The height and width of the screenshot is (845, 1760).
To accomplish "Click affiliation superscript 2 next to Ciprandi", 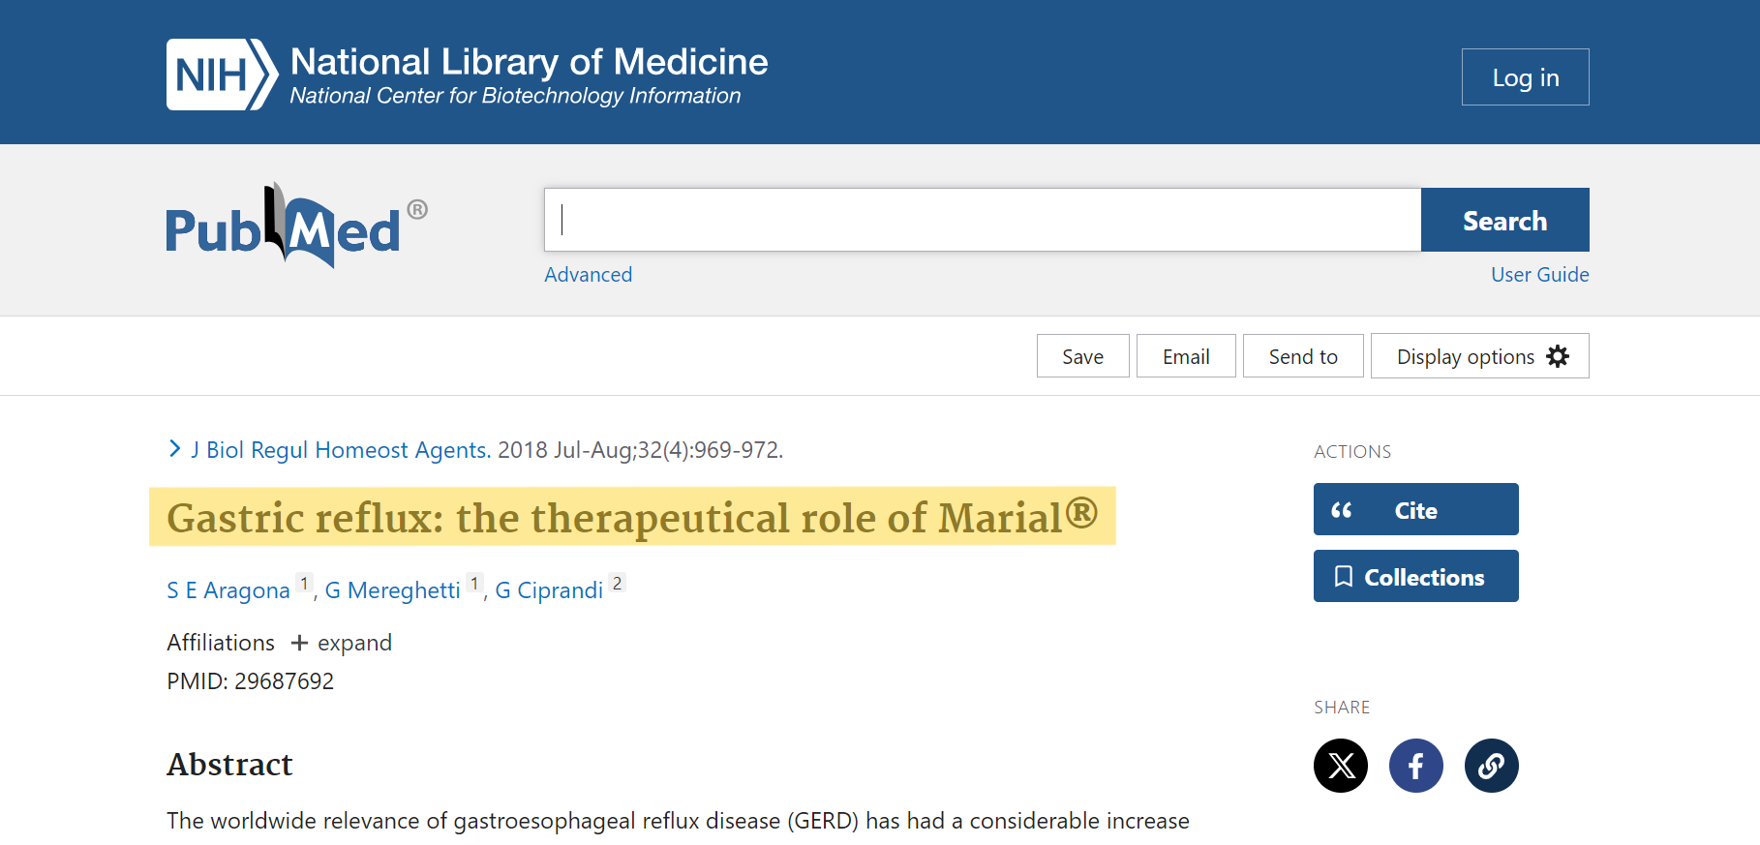I will (x=618, y=583).
